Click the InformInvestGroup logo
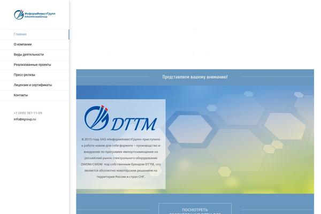Viewport: 321px width, 214px height. [35, 14]
